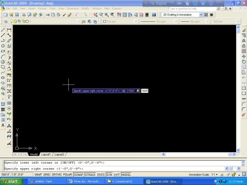Toggle DUCS in status bar
Screen dimensions: 247x185
point(101,175)
